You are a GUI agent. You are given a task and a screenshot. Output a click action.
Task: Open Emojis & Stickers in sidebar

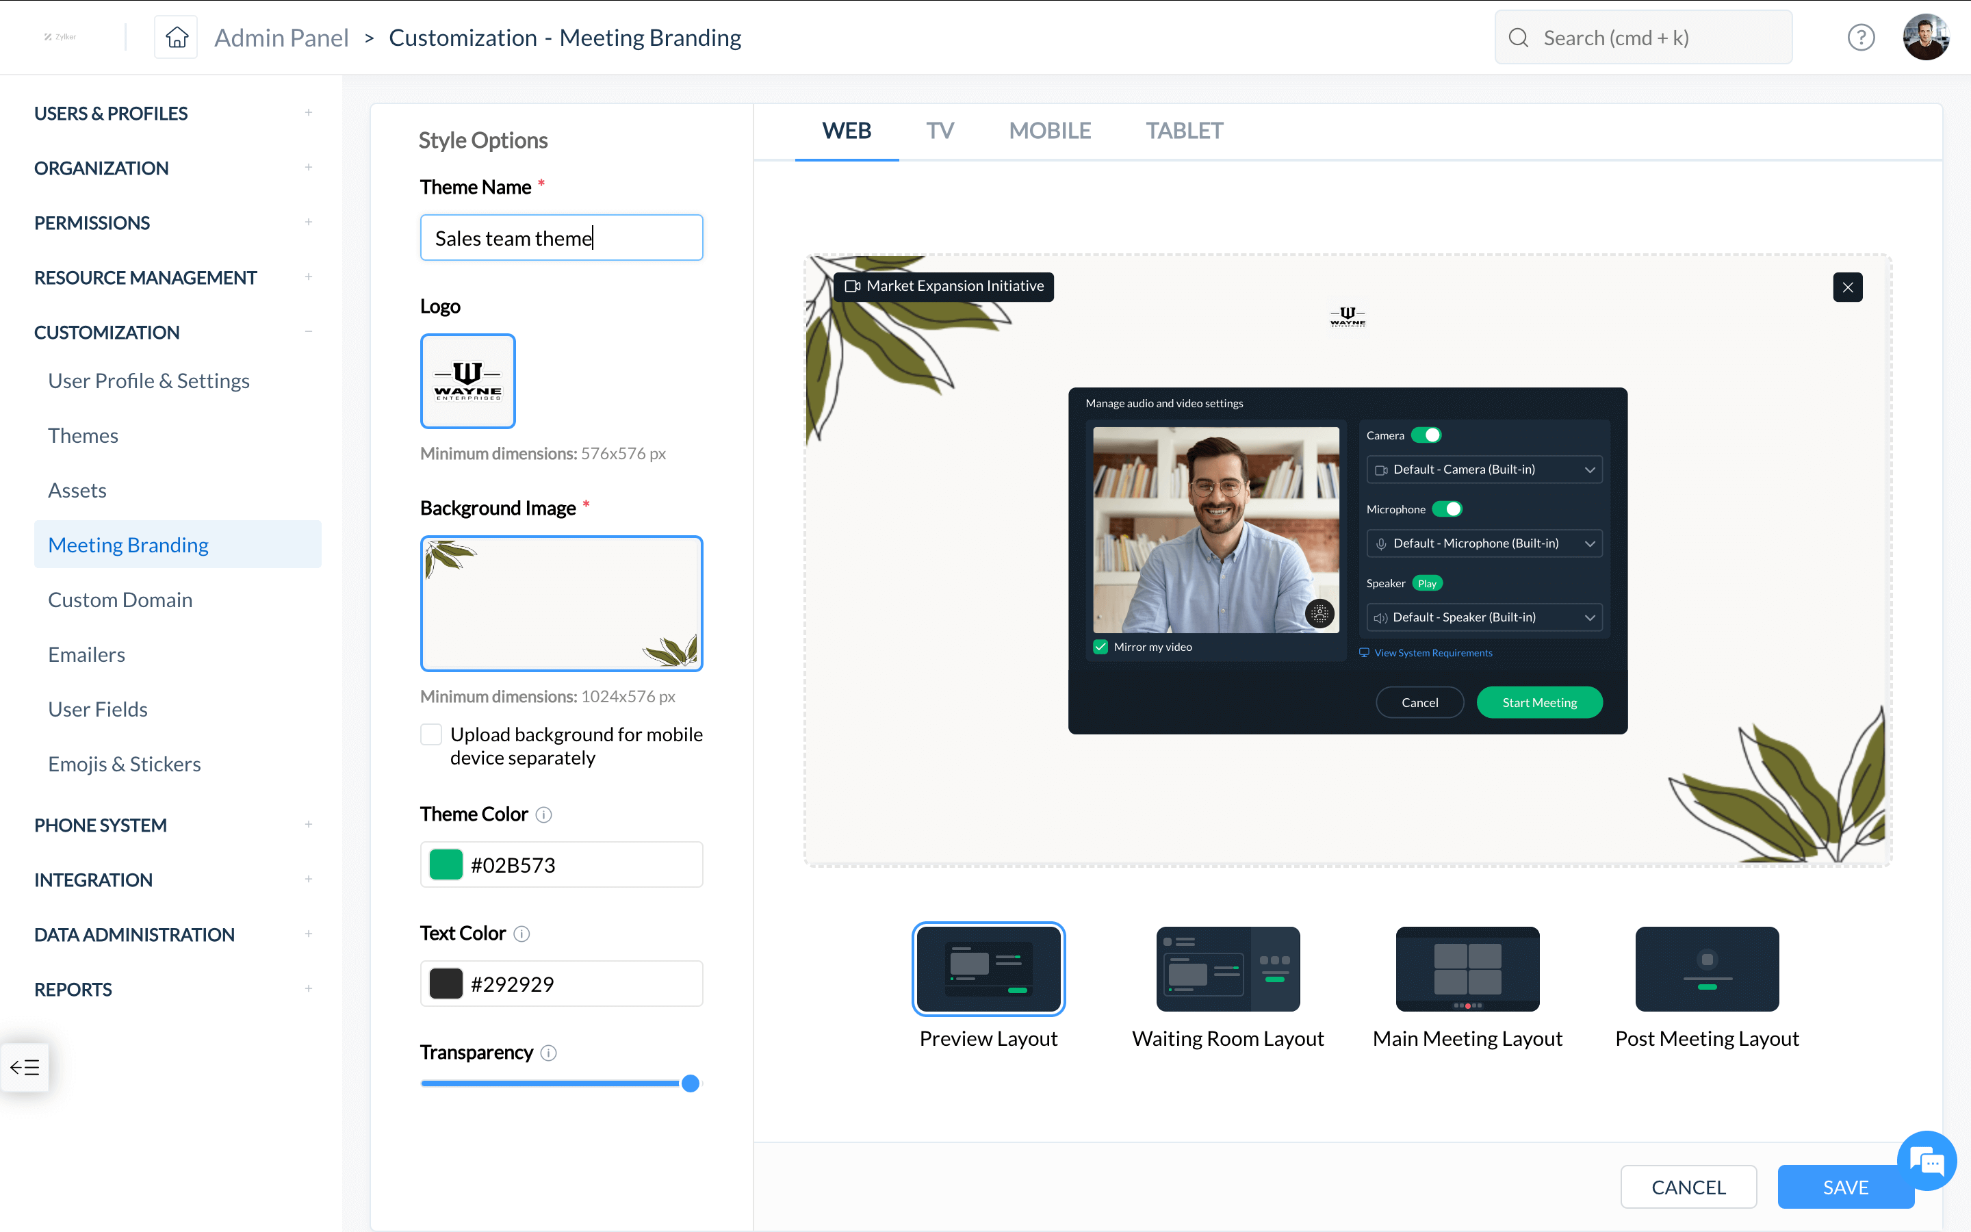(x=124, y=763)
